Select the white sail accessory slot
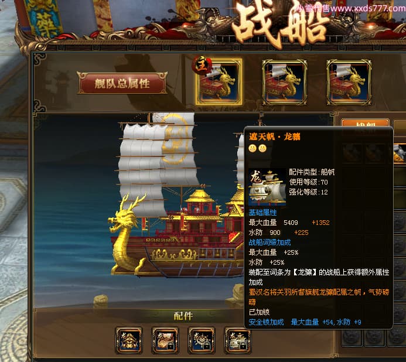406x362 pixels. pos(237,340)
